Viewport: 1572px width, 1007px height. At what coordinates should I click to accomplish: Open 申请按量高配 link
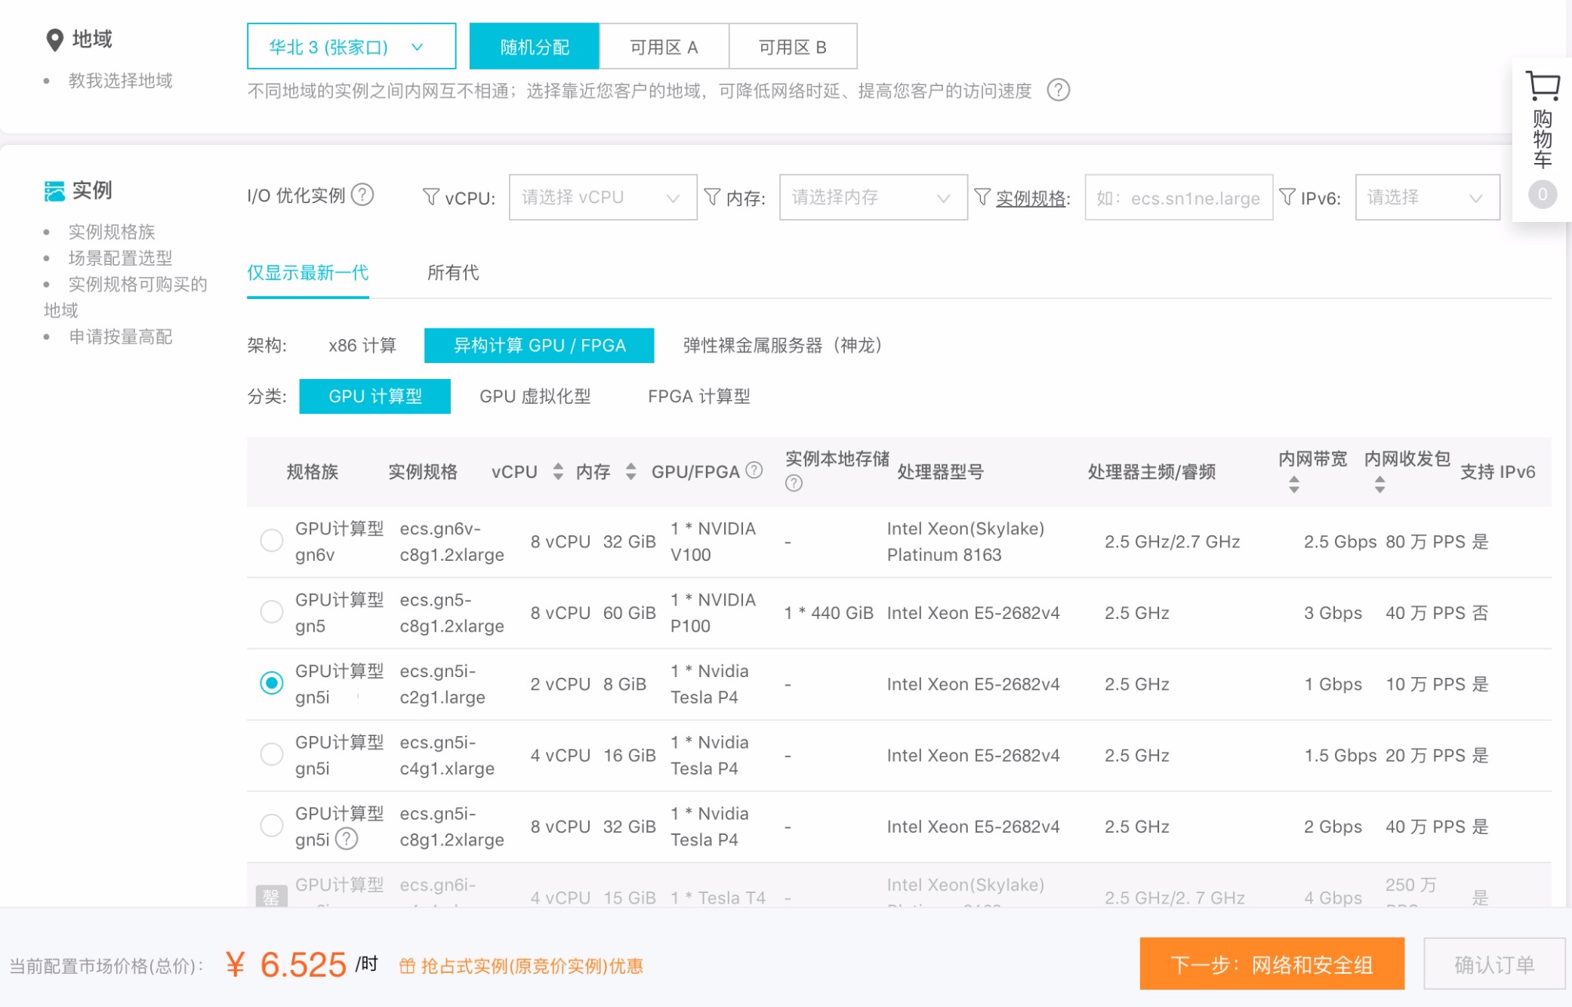pos(121,337)
